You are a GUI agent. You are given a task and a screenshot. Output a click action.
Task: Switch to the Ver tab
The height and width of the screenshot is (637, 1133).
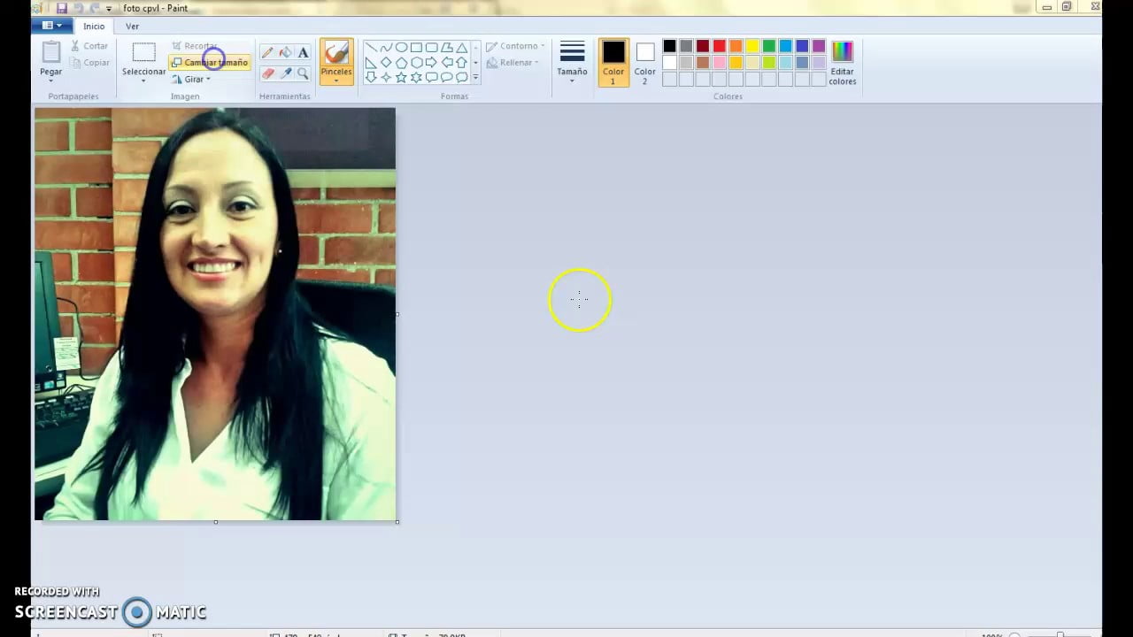tap(132, 27)
